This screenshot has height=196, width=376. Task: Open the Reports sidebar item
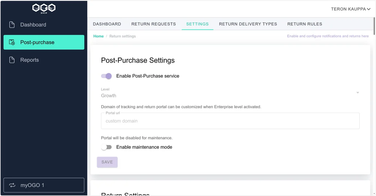[44, 60]
